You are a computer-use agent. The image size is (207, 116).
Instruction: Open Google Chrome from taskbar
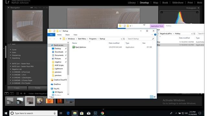(102, 113)
